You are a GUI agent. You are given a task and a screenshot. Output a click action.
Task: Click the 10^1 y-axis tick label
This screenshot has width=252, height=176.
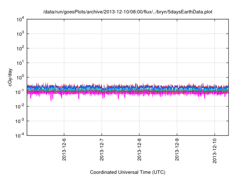(20, 63)
